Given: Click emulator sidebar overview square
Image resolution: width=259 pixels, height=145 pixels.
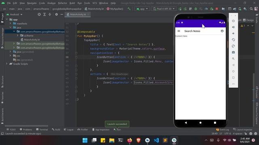Looking at the screenshot, I should point(233,77).
